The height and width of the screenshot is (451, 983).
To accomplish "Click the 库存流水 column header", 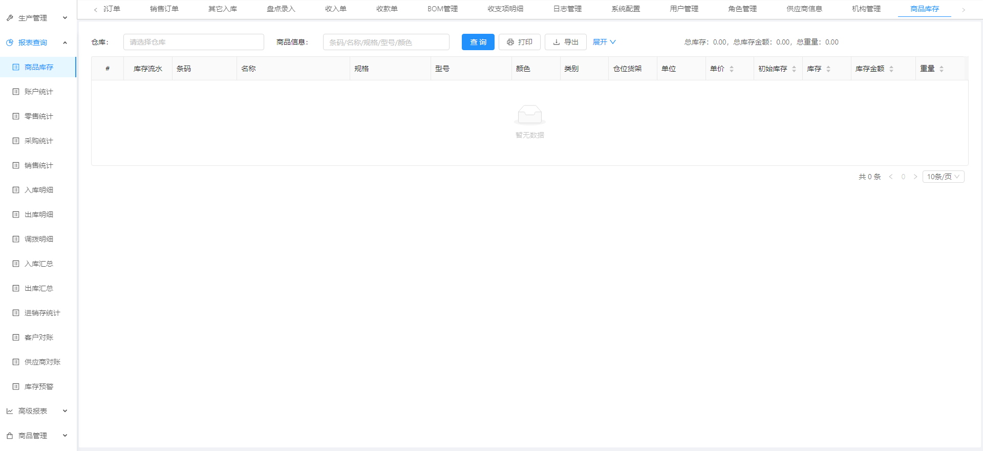I will 148,69.
